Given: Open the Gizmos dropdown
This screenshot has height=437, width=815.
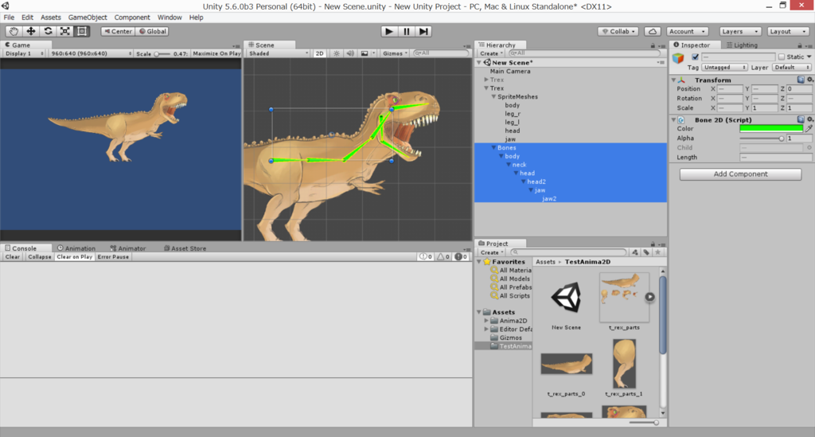Looking at the screenshot, I should pyautogui.click(x=395, y=53).
